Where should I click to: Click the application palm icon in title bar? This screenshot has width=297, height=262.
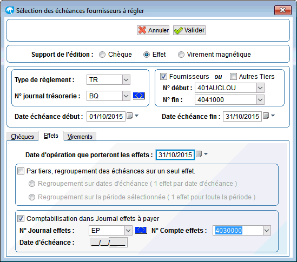click(10, 11)
